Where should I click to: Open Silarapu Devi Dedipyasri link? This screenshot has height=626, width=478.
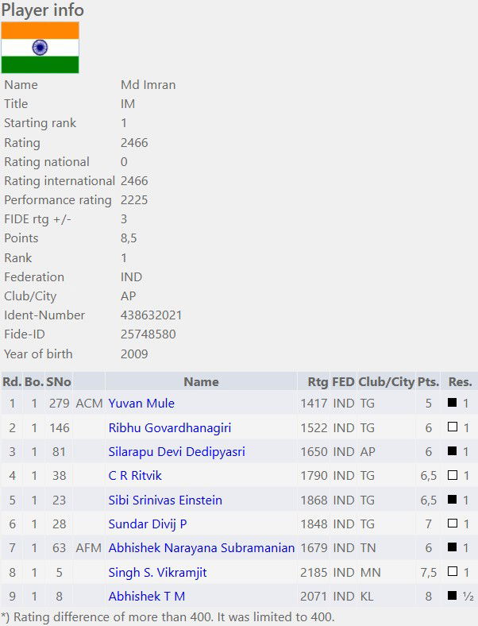(x=176, y=451)
